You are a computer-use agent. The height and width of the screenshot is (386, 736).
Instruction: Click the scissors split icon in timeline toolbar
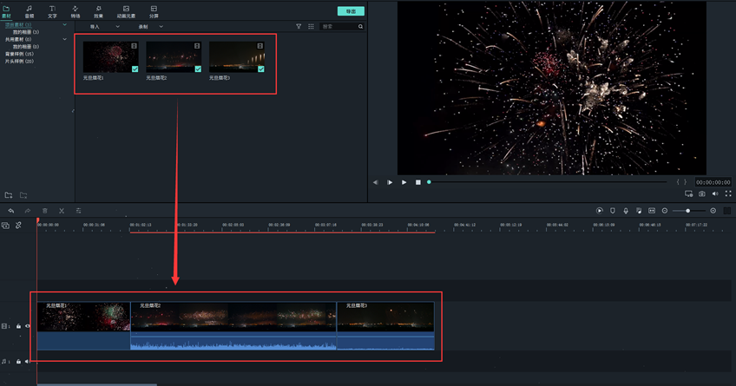point(62,211)
